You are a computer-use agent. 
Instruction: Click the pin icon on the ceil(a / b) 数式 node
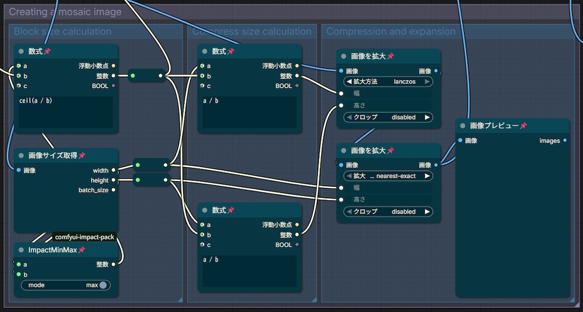47,51
